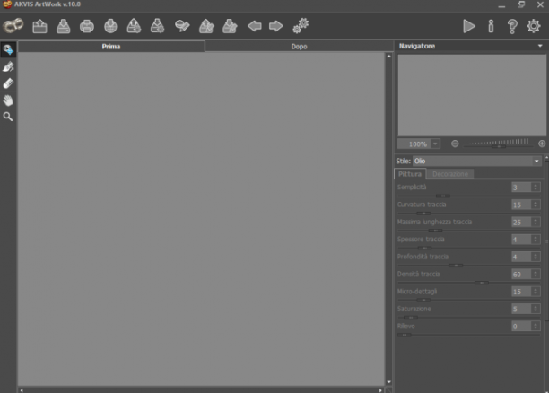Click the Curvatura traccia stepper arrows
Viewport: 549px width, 393px height.
(x=536, y=205)
